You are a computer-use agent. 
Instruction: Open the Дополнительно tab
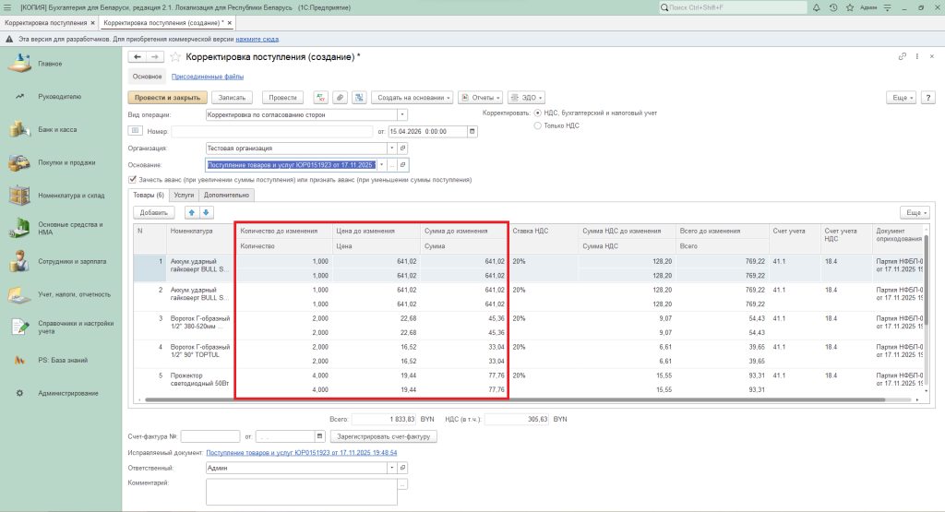click(x=226, y=196)
